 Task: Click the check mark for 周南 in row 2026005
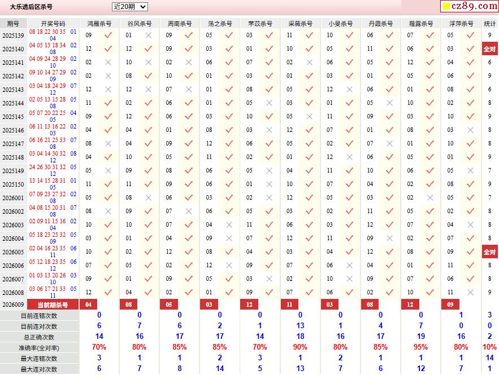point(189,252)
